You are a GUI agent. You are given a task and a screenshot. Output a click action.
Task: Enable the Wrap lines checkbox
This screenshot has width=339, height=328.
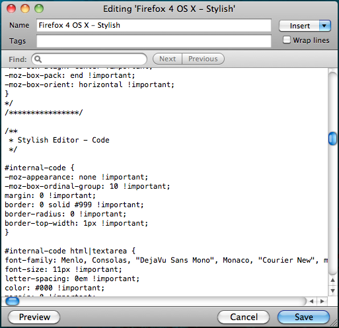287,40
